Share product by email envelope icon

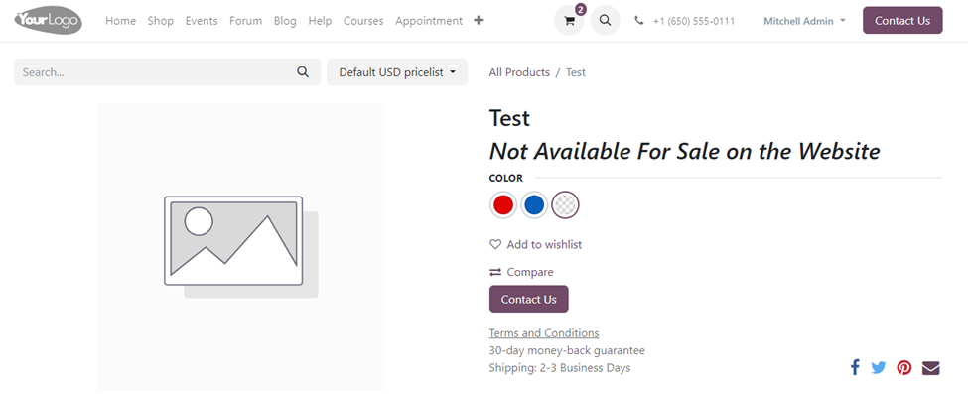pos(931,368)
